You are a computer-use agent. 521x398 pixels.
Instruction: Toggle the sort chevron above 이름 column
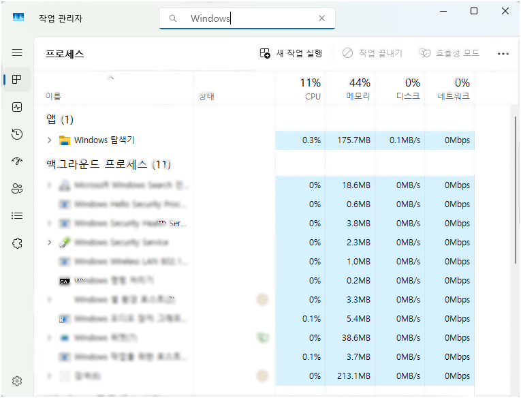pos(111,78)
